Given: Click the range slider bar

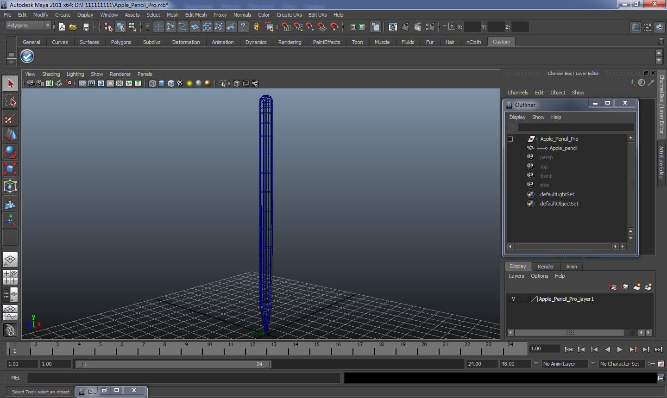Looking at the screenshot, I should (x=173, y=364).
